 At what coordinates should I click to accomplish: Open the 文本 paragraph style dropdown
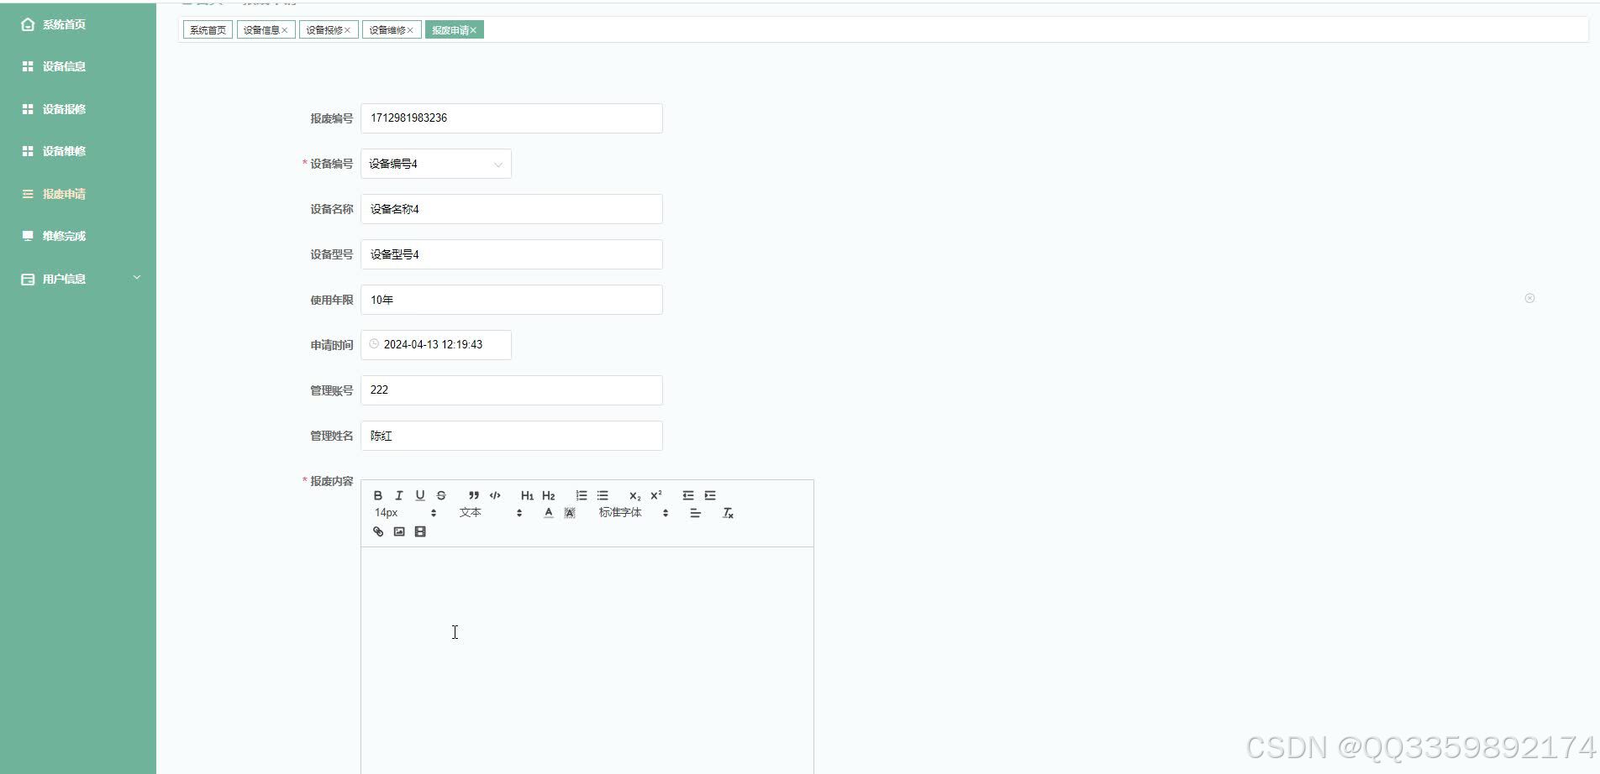pos(491,513)
